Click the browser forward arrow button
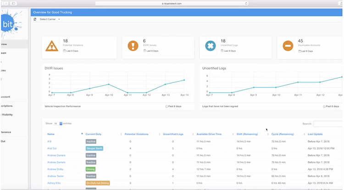Viewport: 344px width, 190px height. coord(6,4)
